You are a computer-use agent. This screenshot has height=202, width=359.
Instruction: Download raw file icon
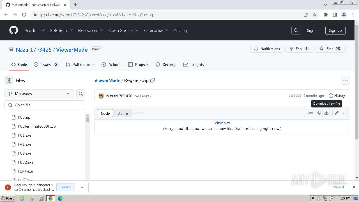click(x=326, y=113)
